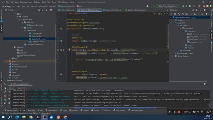Viewport: 213px width, 120px height.
Task: Hide the Project panel with minus icon
Action: (55, 10)
